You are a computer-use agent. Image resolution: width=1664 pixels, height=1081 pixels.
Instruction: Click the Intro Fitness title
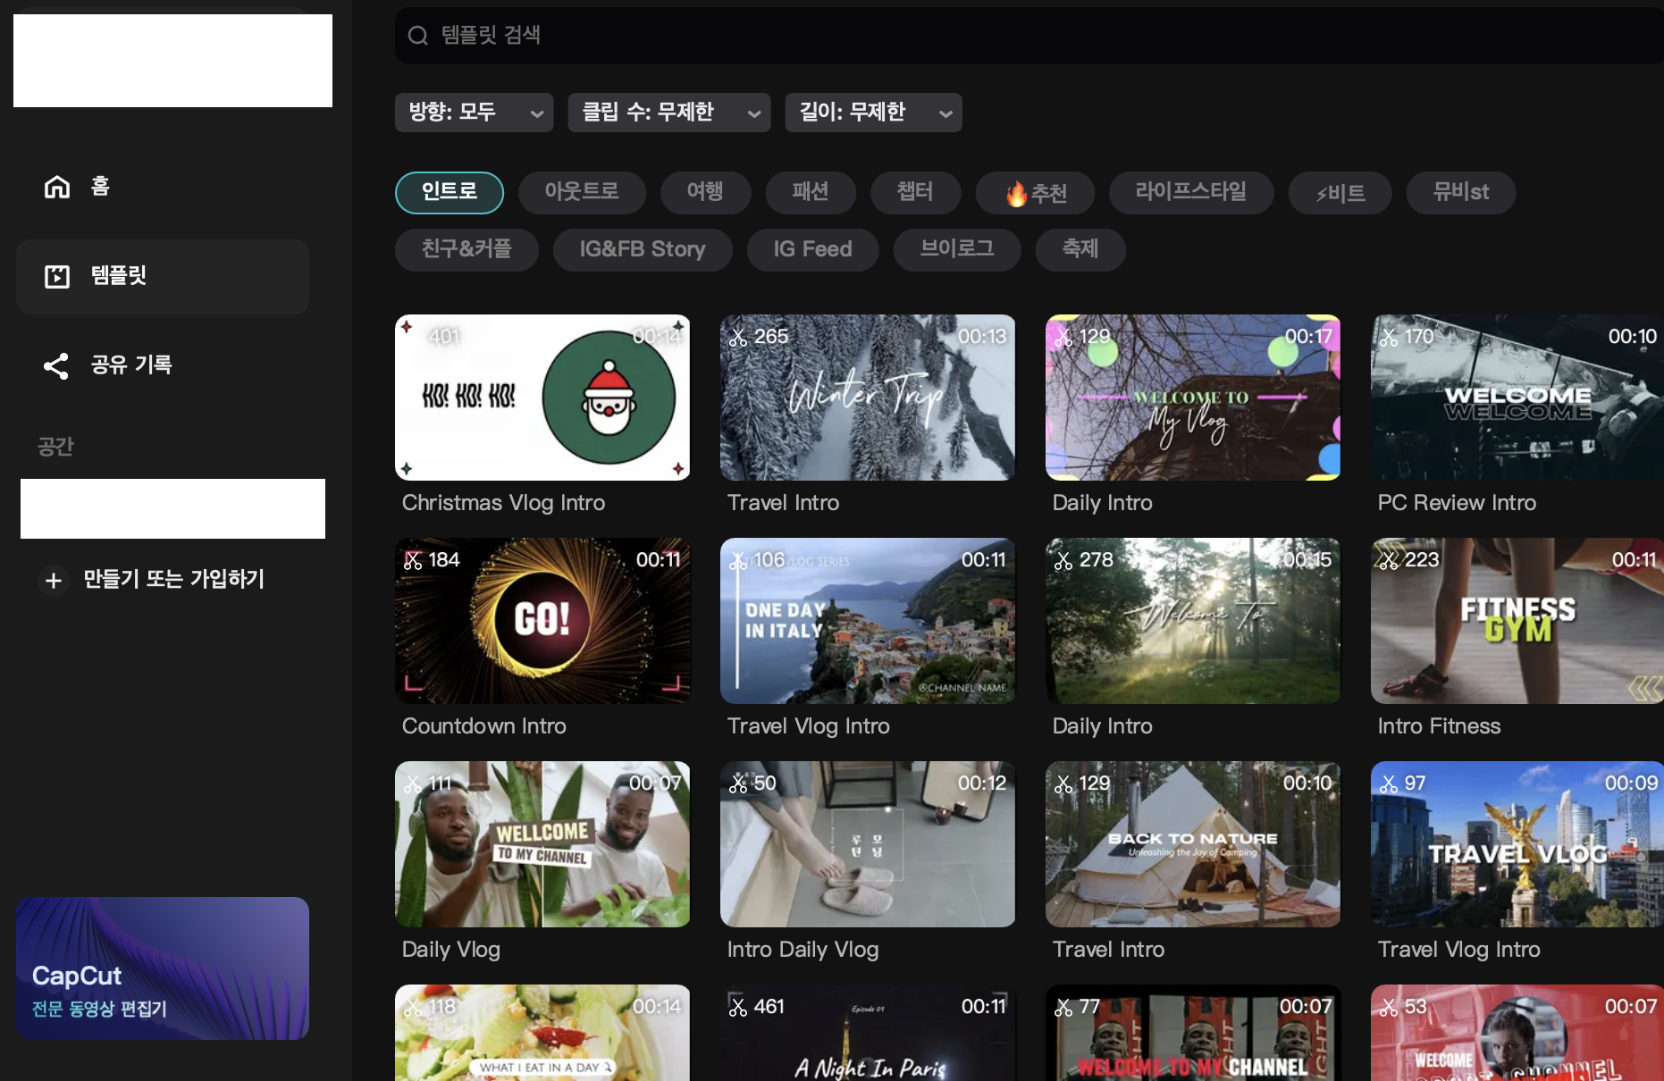[1439, 726]
